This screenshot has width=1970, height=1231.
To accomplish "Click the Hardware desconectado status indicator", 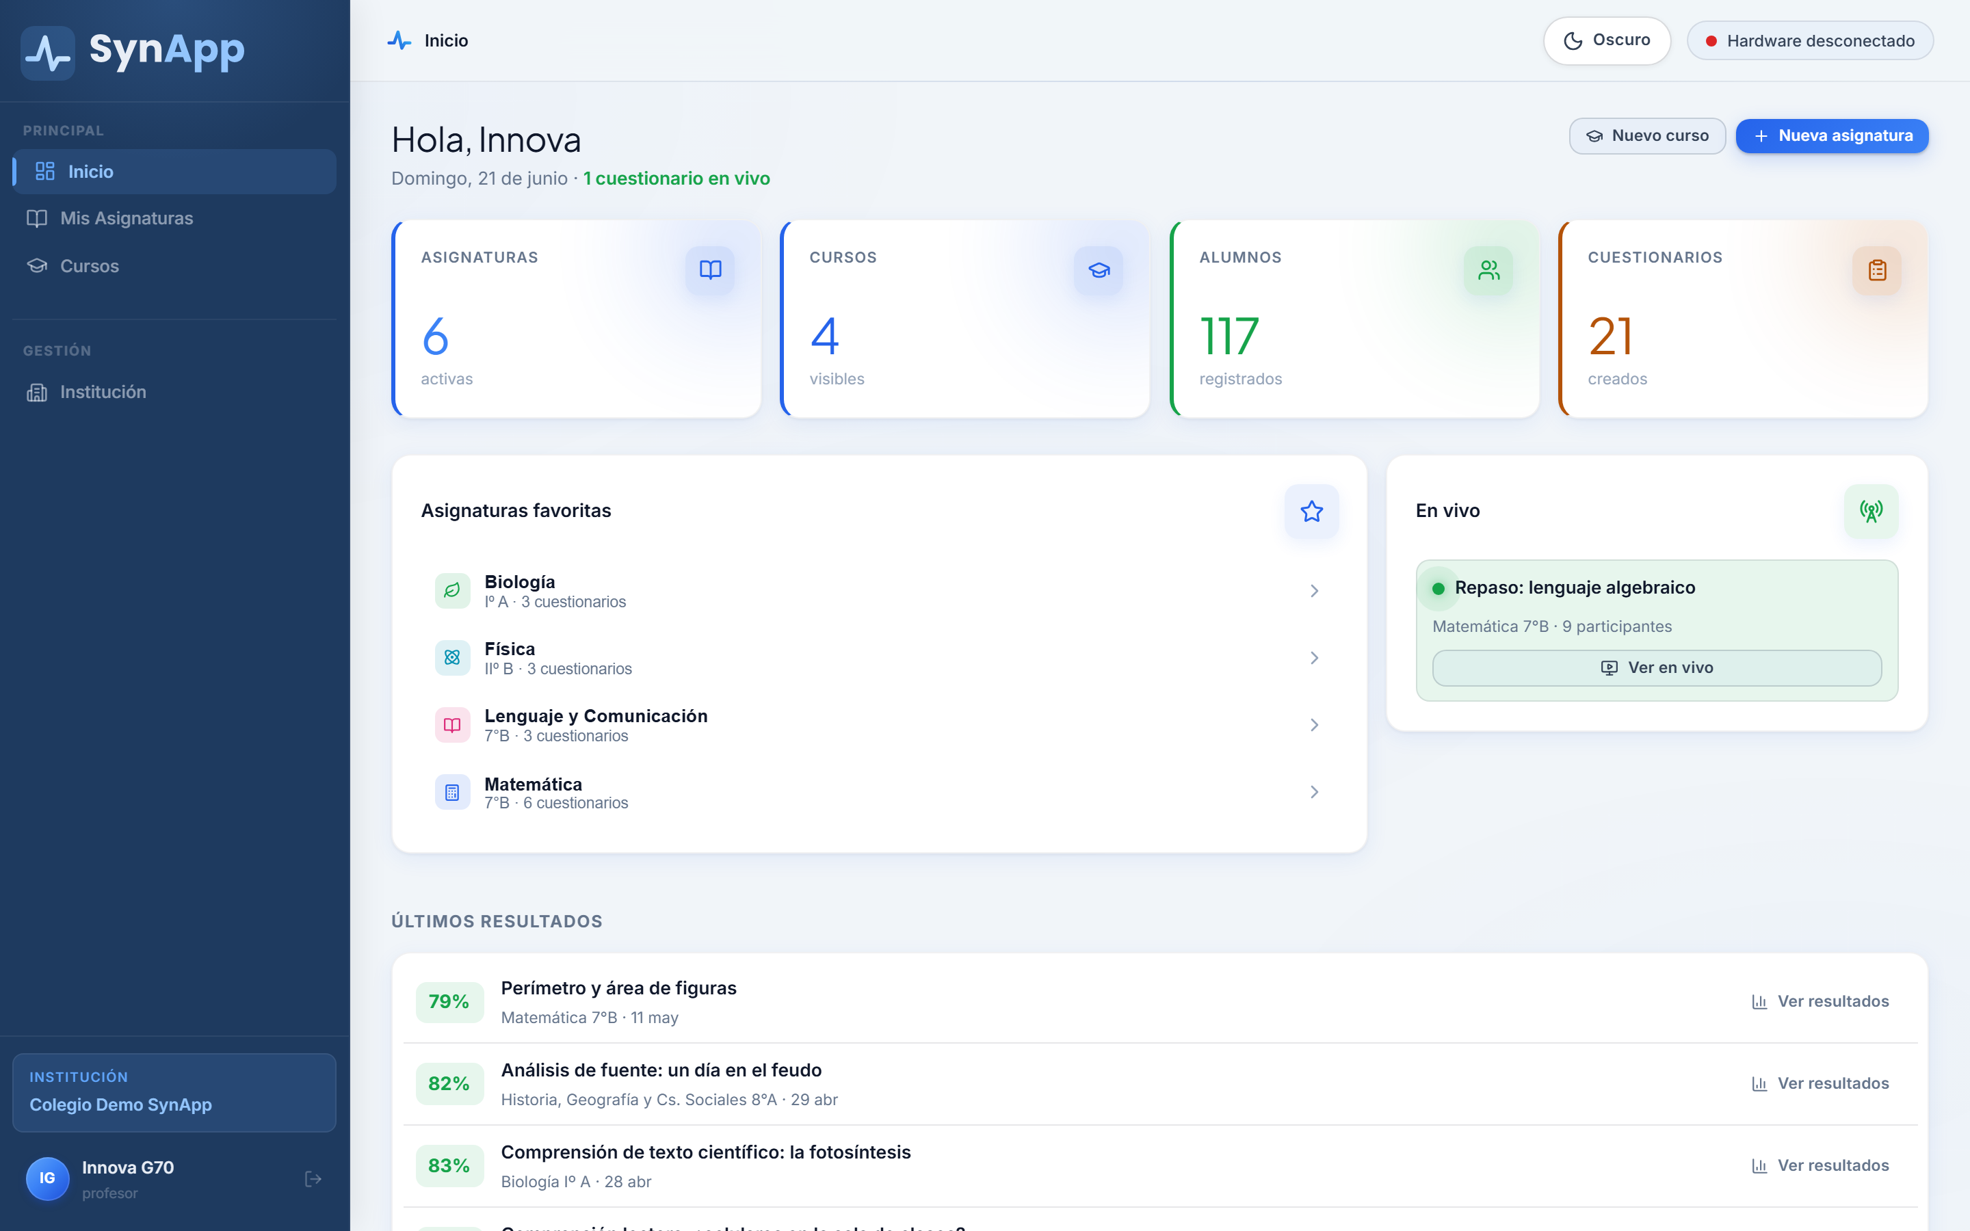I will pyautogui.click(x=1810, y=41).
